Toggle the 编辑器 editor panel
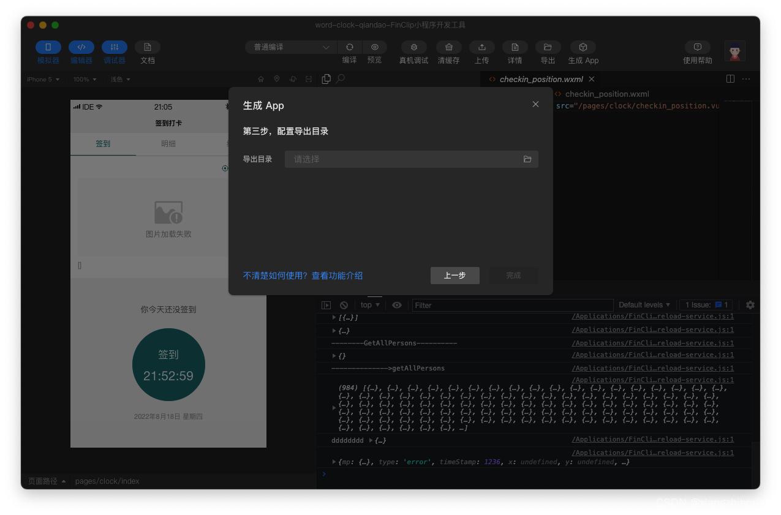This screenshot has height=515, width=781. click(81, 47)
